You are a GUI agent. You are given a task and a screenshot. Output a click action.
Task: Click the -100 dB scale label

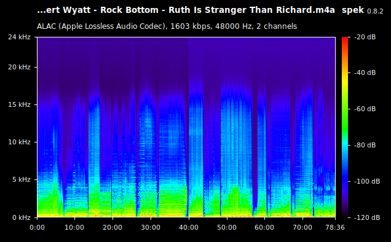pos(367,181)
